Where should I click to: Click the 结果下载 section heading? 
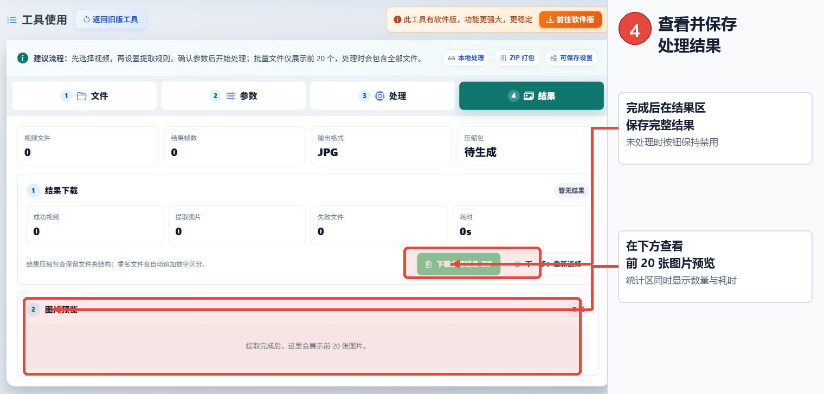(61, 191)
